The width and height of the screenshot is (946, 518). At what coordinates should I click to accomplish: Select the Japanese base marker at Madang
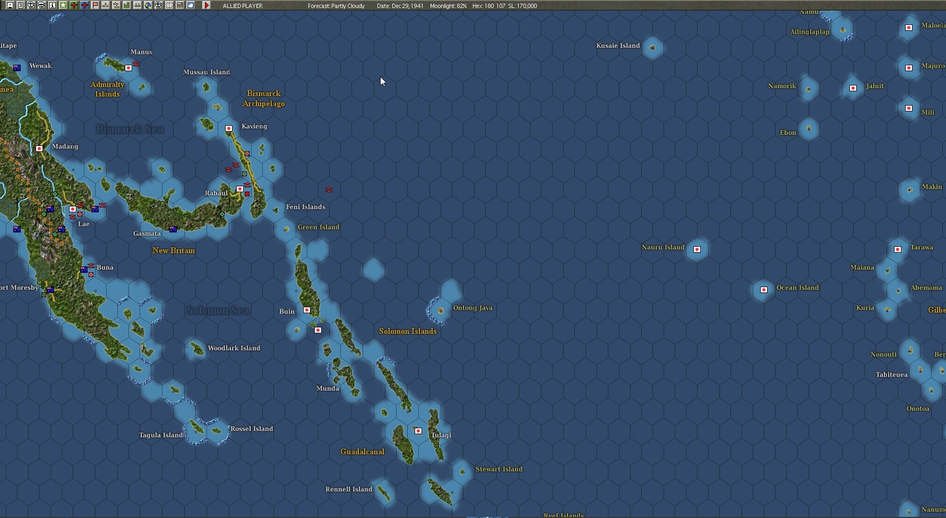coord(39,149)
